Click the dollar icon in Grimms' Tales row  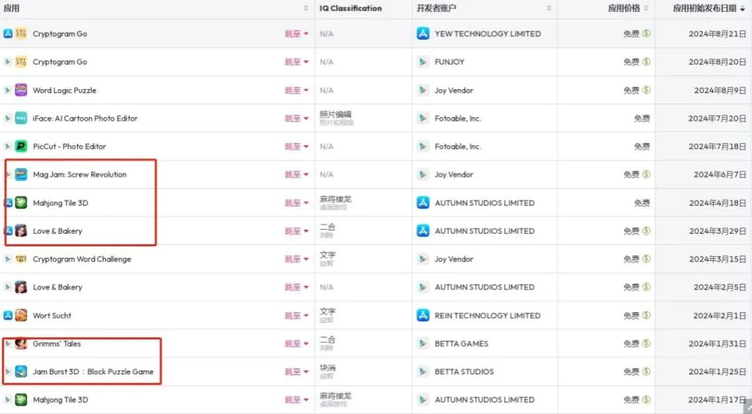pos(646,344)
